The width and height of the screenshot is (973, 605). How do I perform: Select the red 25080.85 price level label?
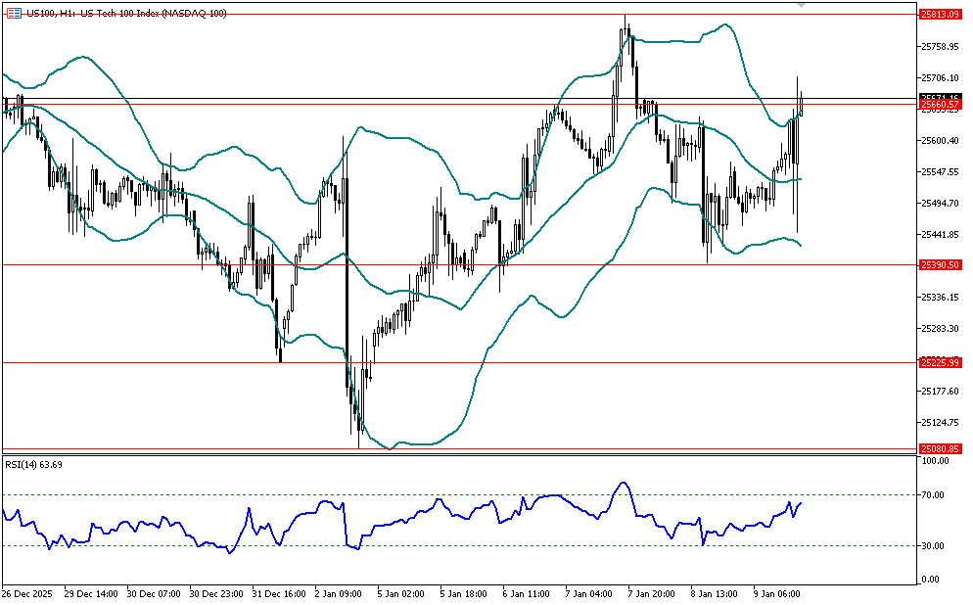click(940, 449)
